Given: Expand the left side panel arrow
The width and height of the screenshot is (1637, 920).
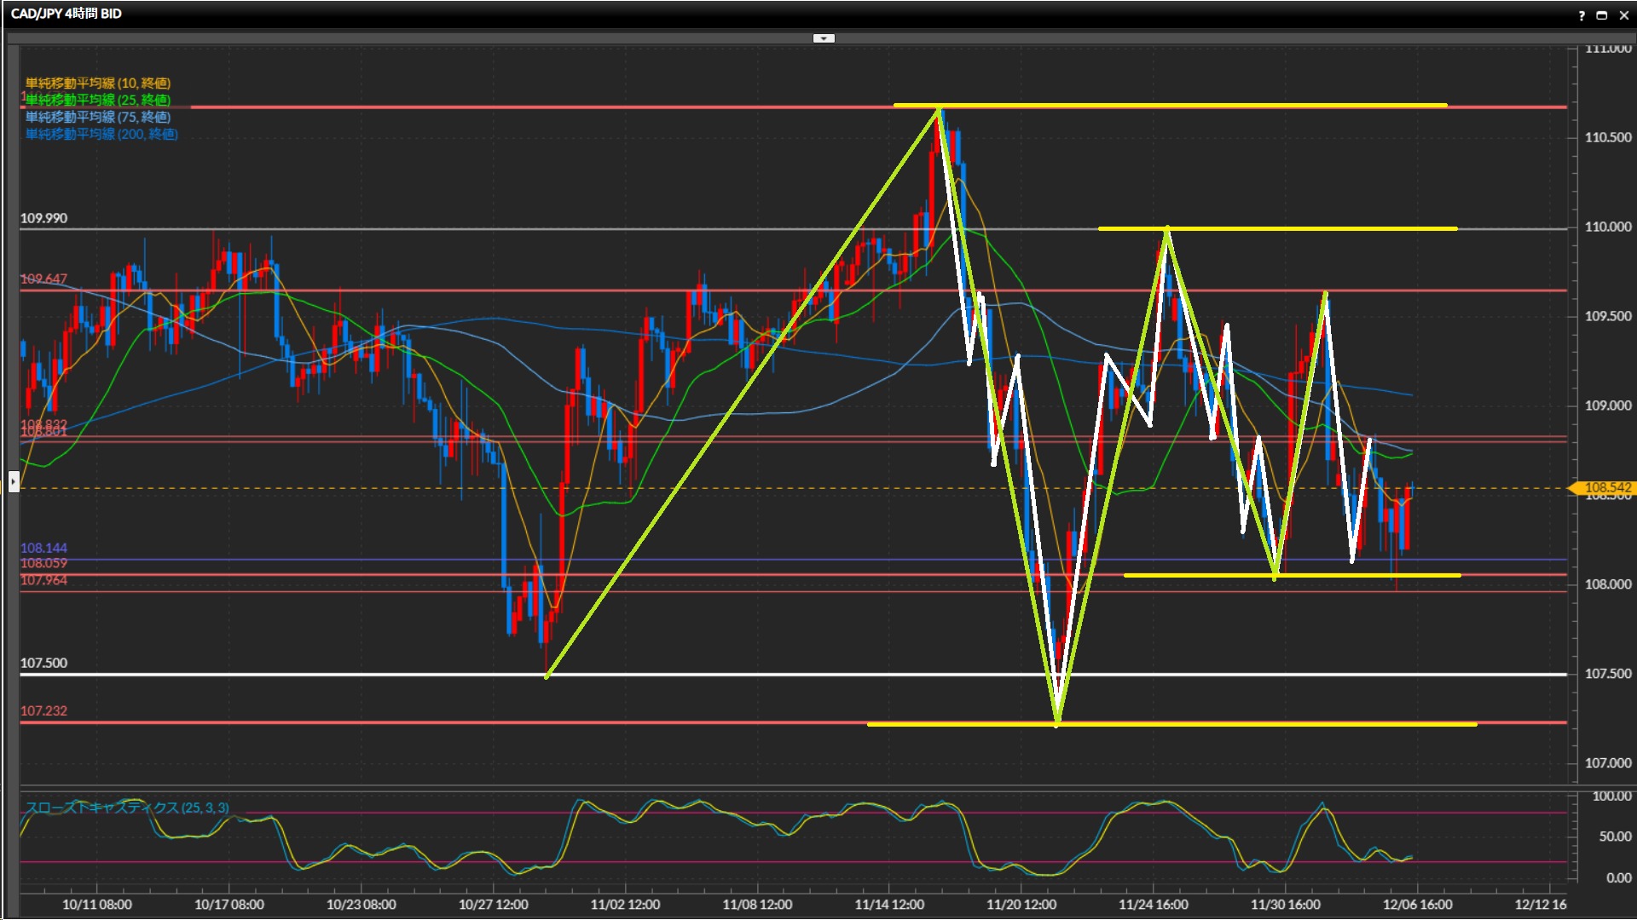Looking at the screenshot, I should (x=14, y=482).
